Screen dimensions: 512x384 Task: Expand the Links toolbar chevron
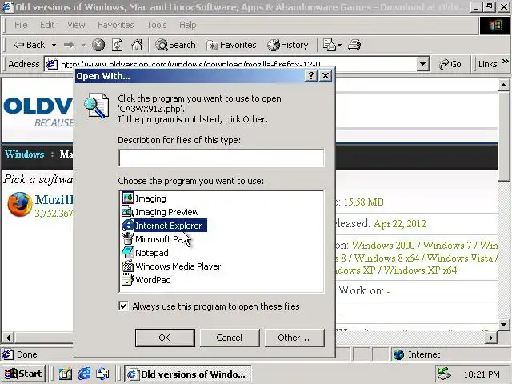[506, 61]
